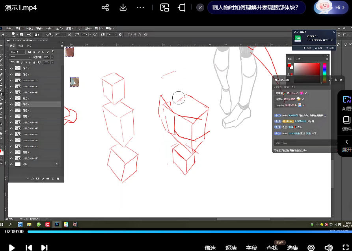Image resolution: width=352 pixels, height=251 pixels.
Task: Click the settings ring icon in player bar
Action: click(311, 247)
